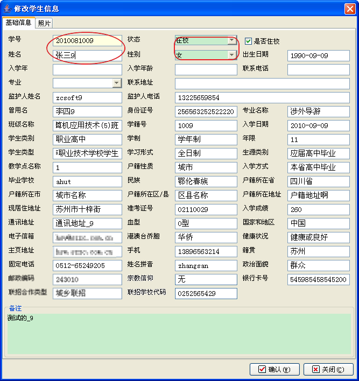
Task: Click the 手机 field 13896563214
Action: [206, 252]
